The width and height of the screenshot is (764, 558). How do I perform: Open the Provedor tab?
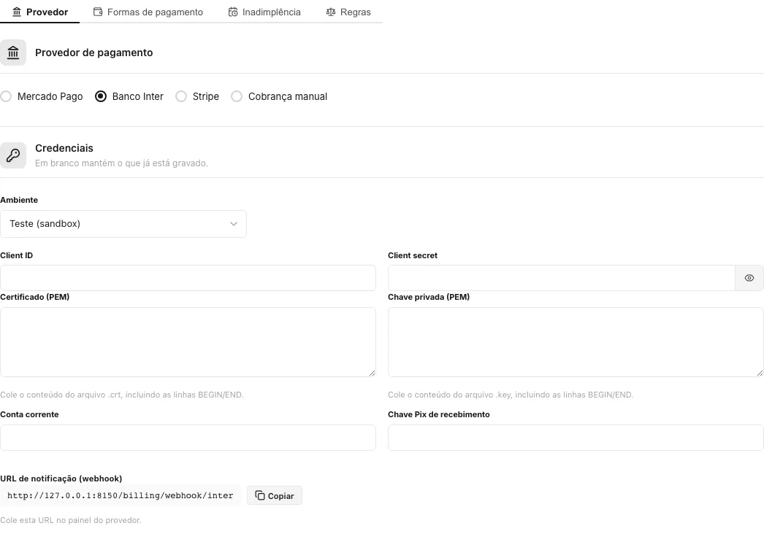pos(40,12)
